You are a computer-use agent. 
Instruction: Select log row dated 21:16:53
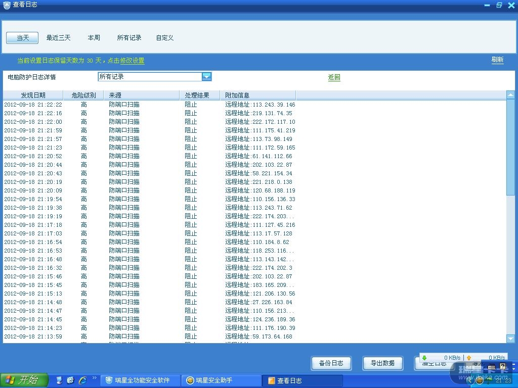point(254,251)
